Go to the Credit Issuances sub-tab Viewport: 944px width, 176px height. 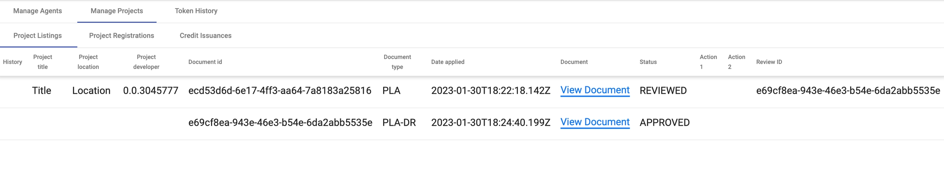point(205,36)
